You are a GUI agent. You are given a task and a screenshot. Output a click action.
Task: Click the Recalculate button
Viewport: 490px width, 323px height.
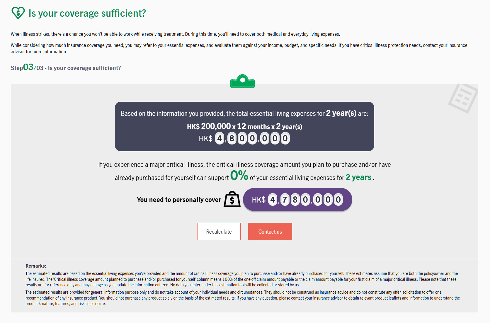point(219,232)
